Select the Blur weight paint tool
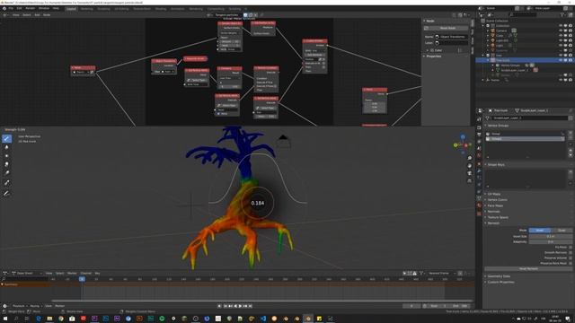The image size is (575, 323). (x=6, y=147)
